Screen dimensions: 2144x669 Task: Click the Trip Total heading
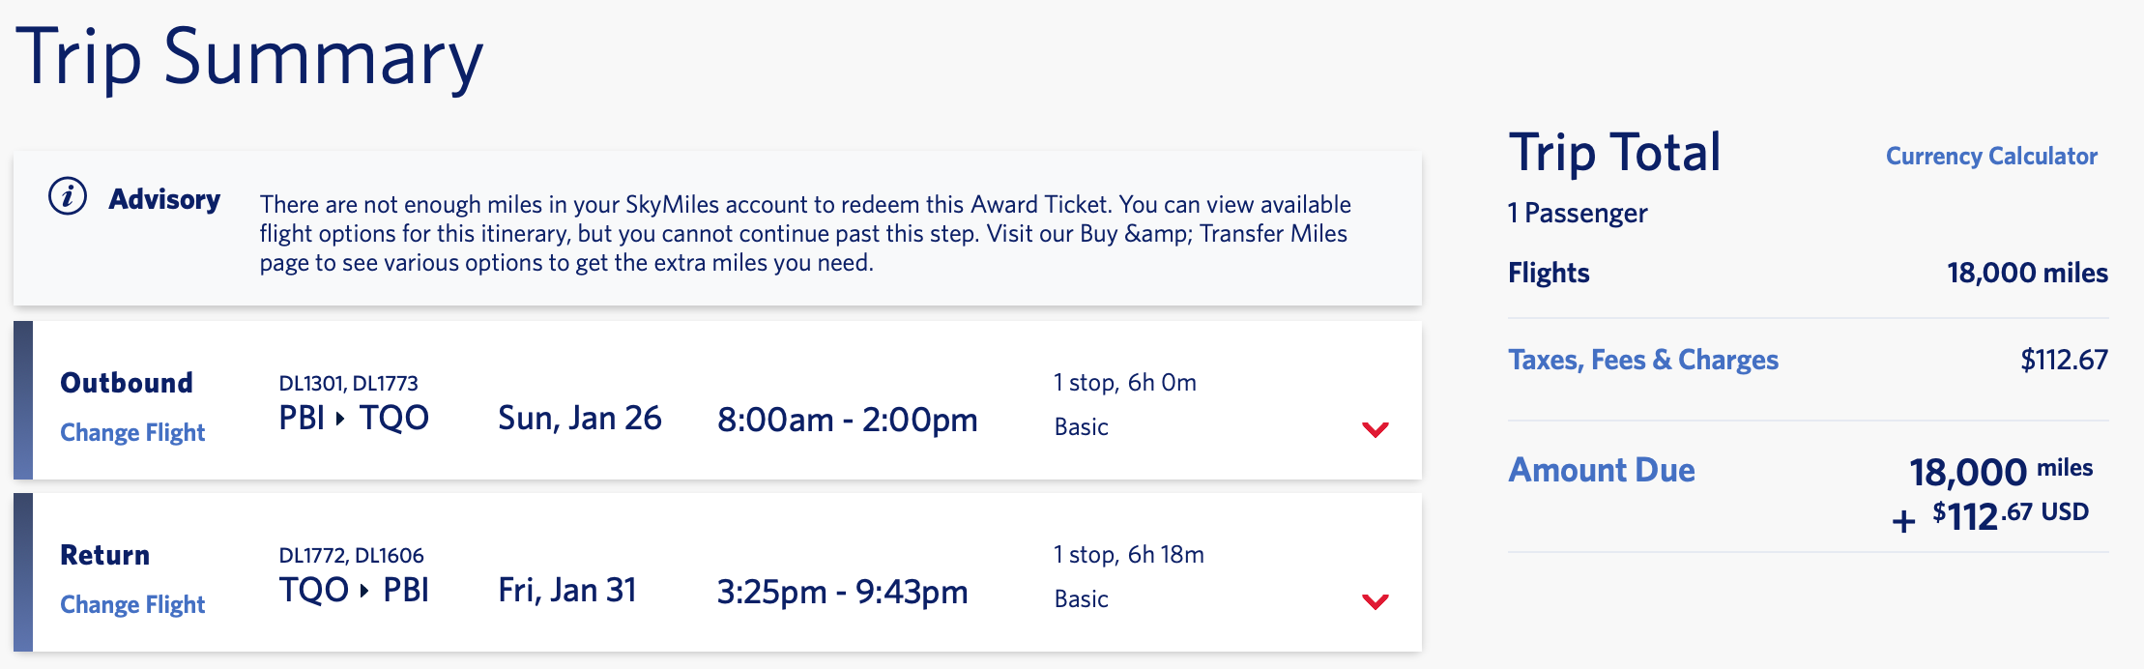(x=1614, y=153)
